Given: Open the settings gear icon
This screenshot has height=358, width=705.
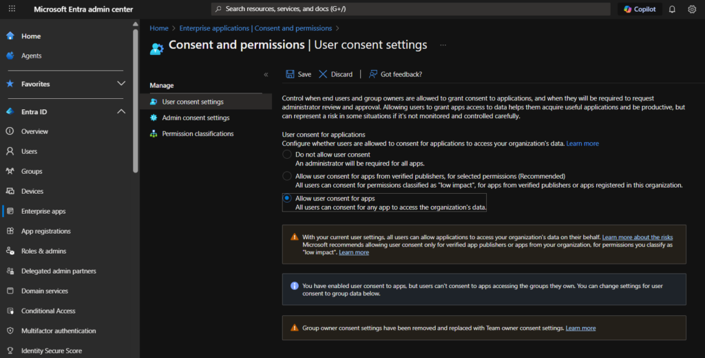Looking at the screenshot, I should point(691,9).
